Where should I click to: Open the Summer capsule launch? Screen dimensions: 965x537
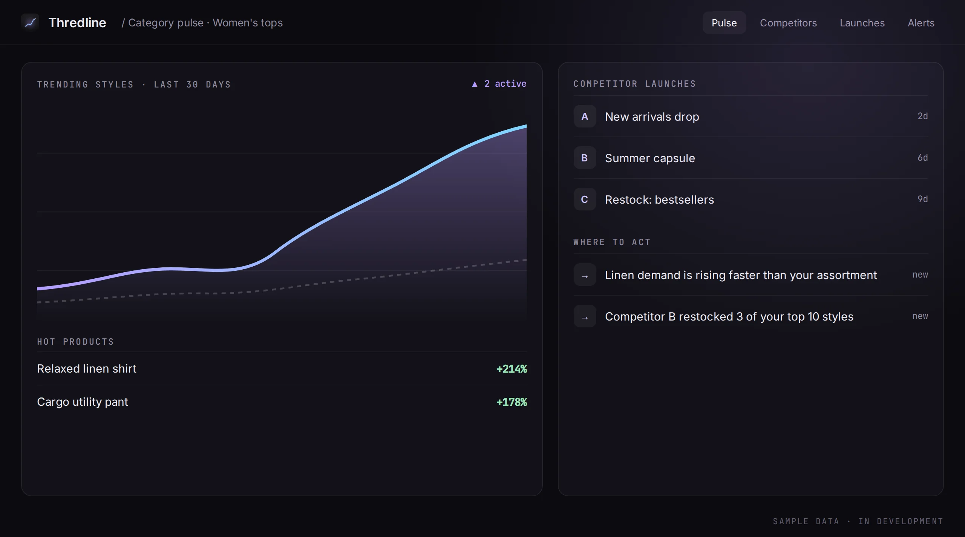tap(751, 158)
